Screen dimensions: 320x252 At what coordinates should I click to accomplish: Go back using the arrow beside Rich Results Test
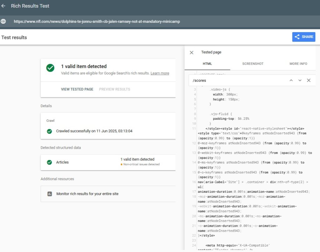pos(3,6)
